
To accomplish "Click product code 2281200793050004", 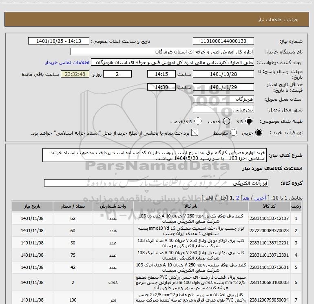I will pos(269,300).
